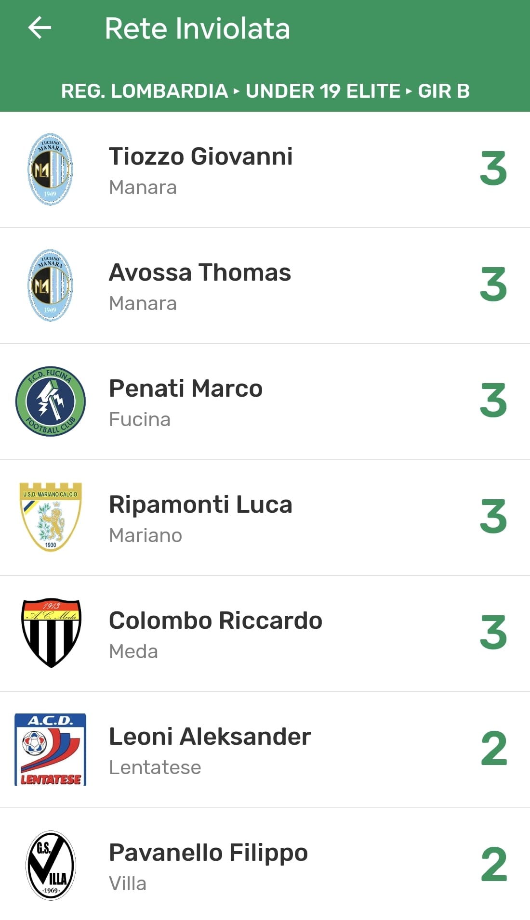Open REG. LOMBARDIA in the breadcrumb
Image resolution: width=530 pixels, height=920 pixels.
point(145,91)
